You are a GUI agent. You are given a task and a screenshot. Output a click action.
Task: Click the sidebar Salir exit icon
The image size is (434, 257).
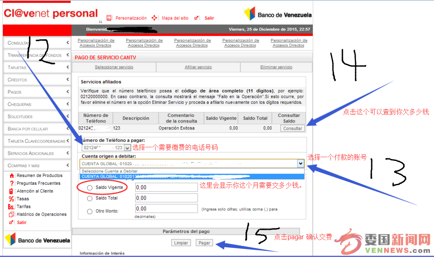(x=12, y=222)
